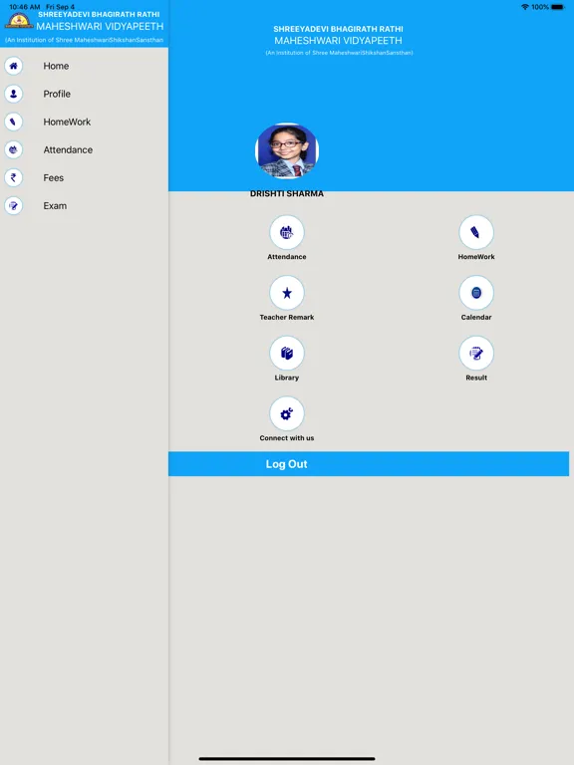Screen dimensions: 574x765
Task: Tap the student profile photo
Action: click(x=287, y=150)
